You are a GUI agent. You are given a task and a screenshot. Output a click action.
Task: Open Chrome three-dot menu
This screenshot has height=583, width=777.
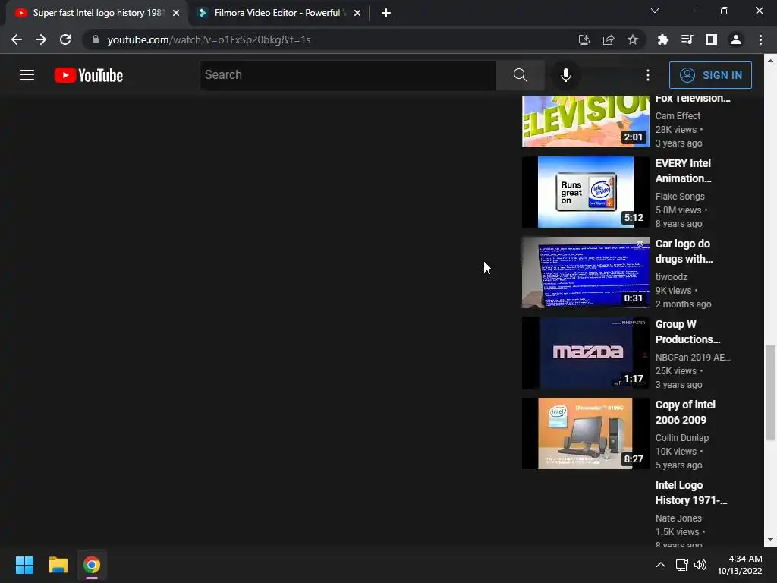(x=760, y=39)
